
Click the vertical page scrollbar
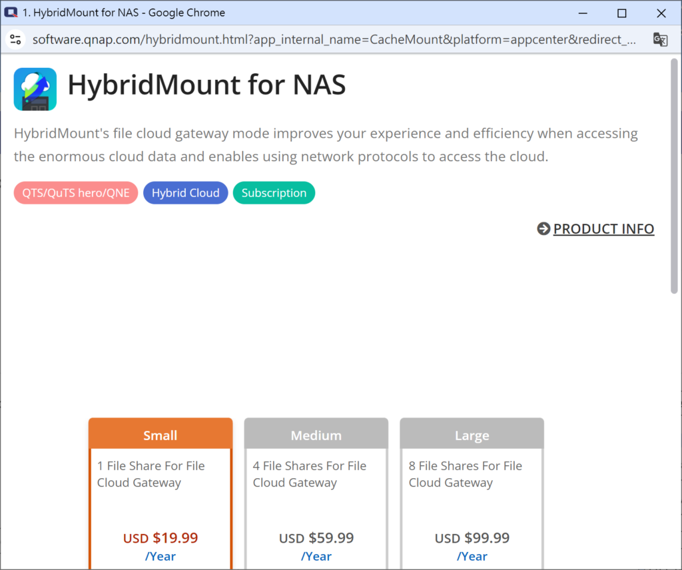click(x=674, y=176)
